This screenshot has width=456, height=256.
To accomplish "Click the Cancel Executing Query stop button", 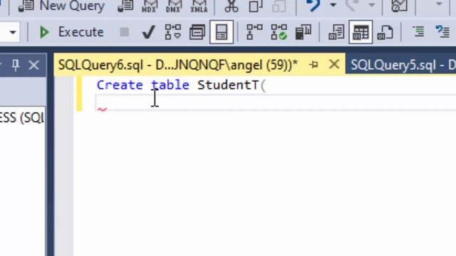I will (124, 32).
